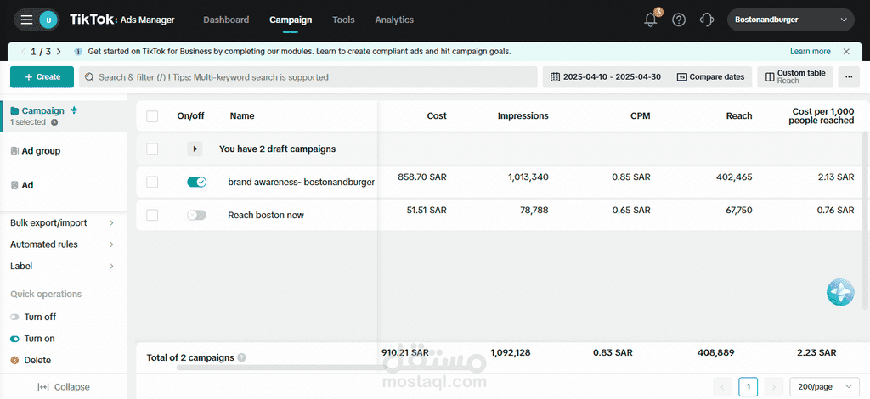Open more options three-dot button
The width and height of the screenshot is (870, 399).
pyautogui.click(x=849, y=77)
